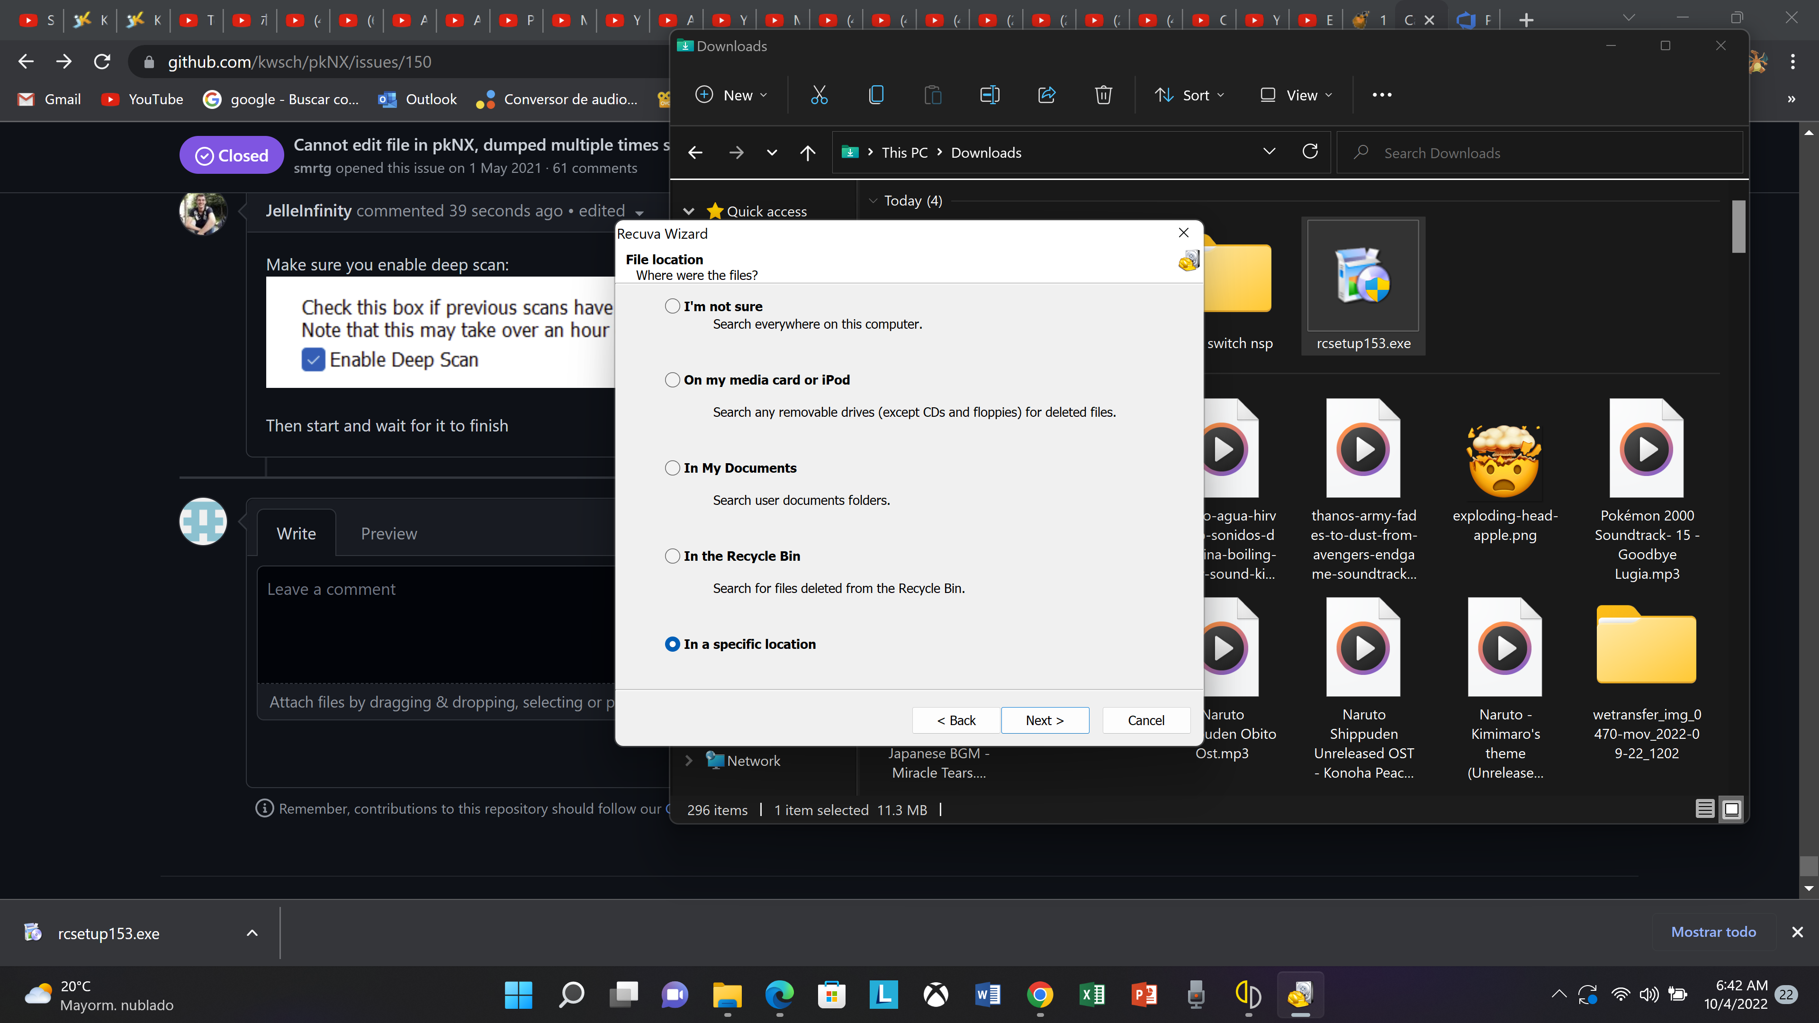Collapse the Today group of files
1819x1023 pixels.
point(873,200)
